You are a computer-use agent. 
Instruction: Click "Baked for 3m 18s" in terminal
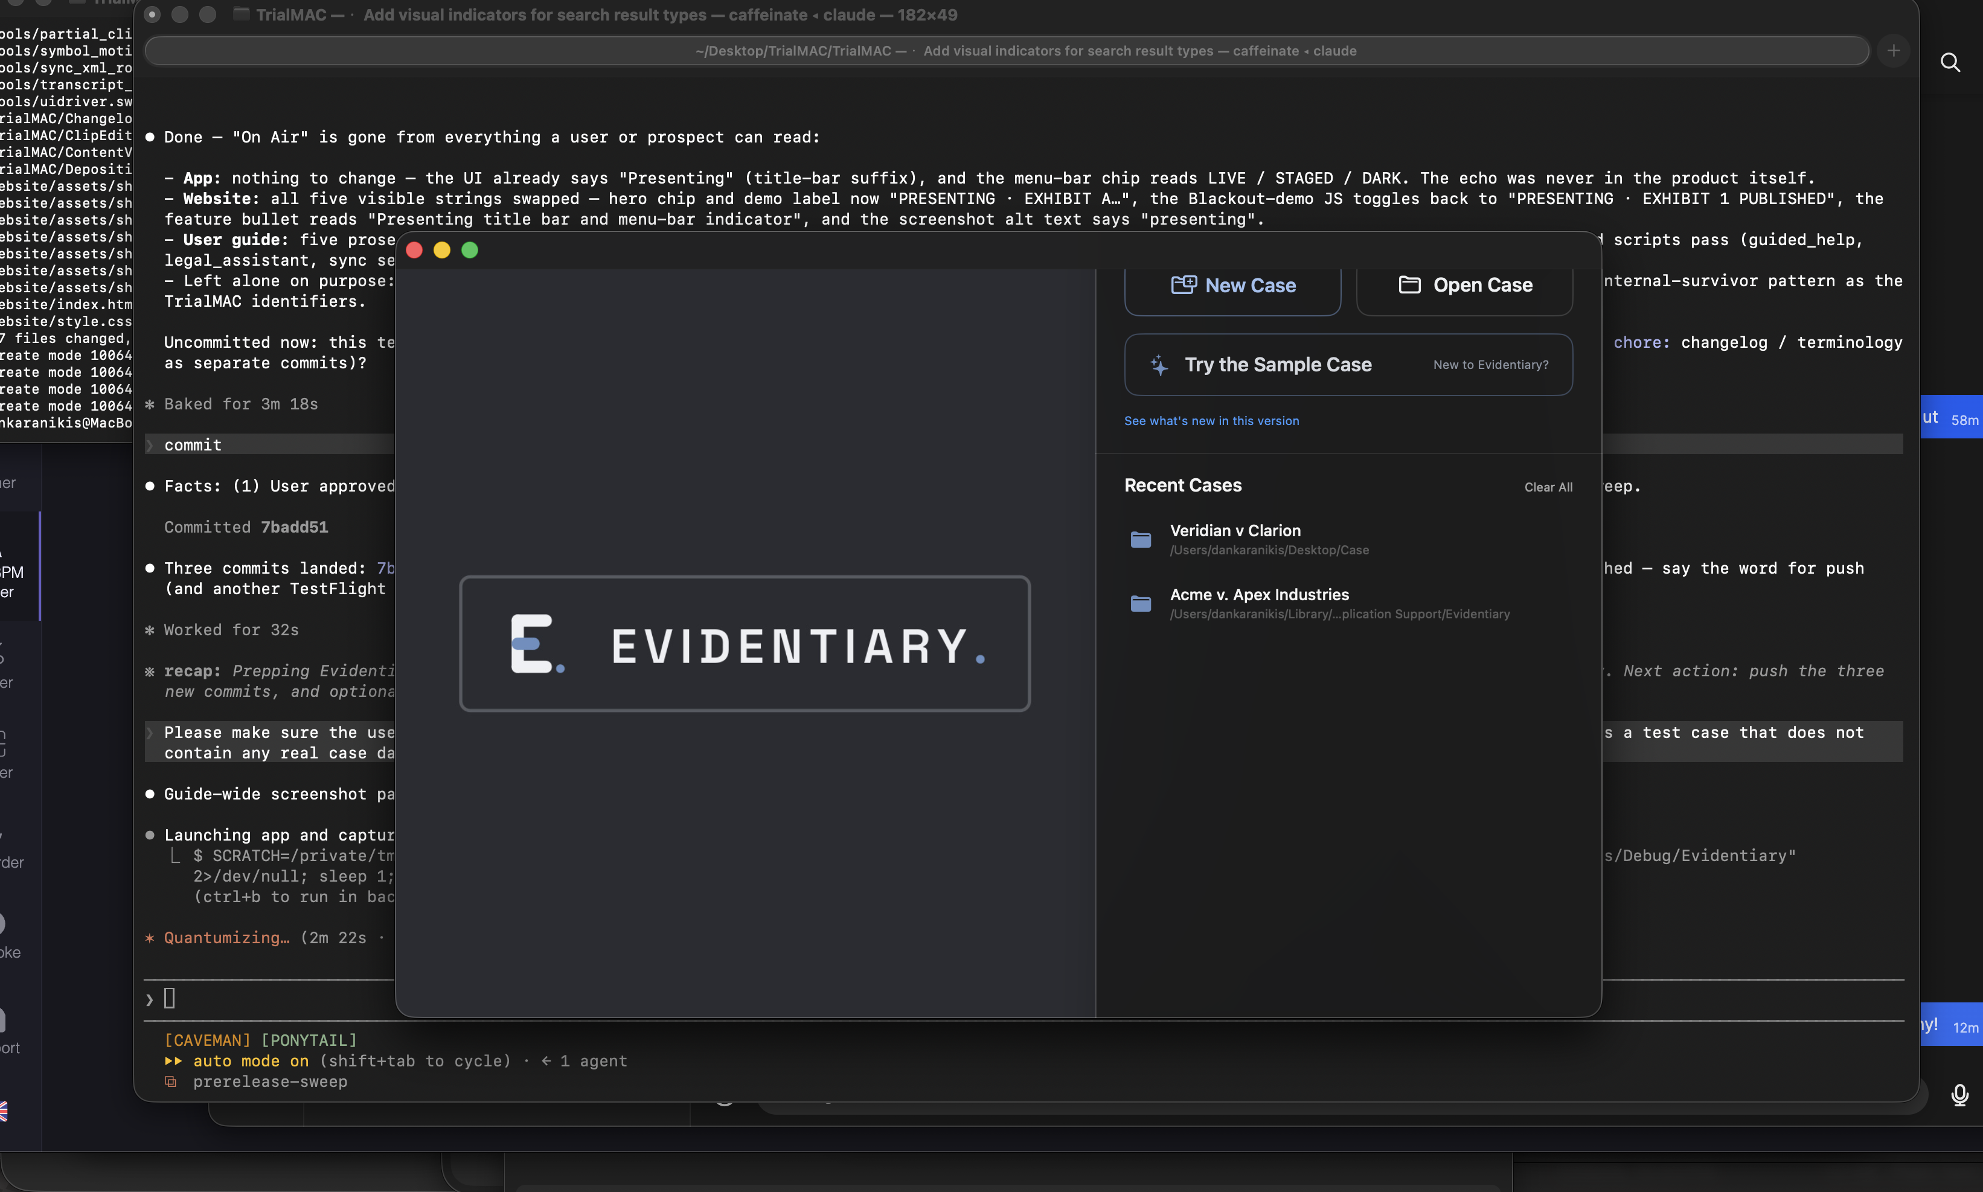click(241, 404)
